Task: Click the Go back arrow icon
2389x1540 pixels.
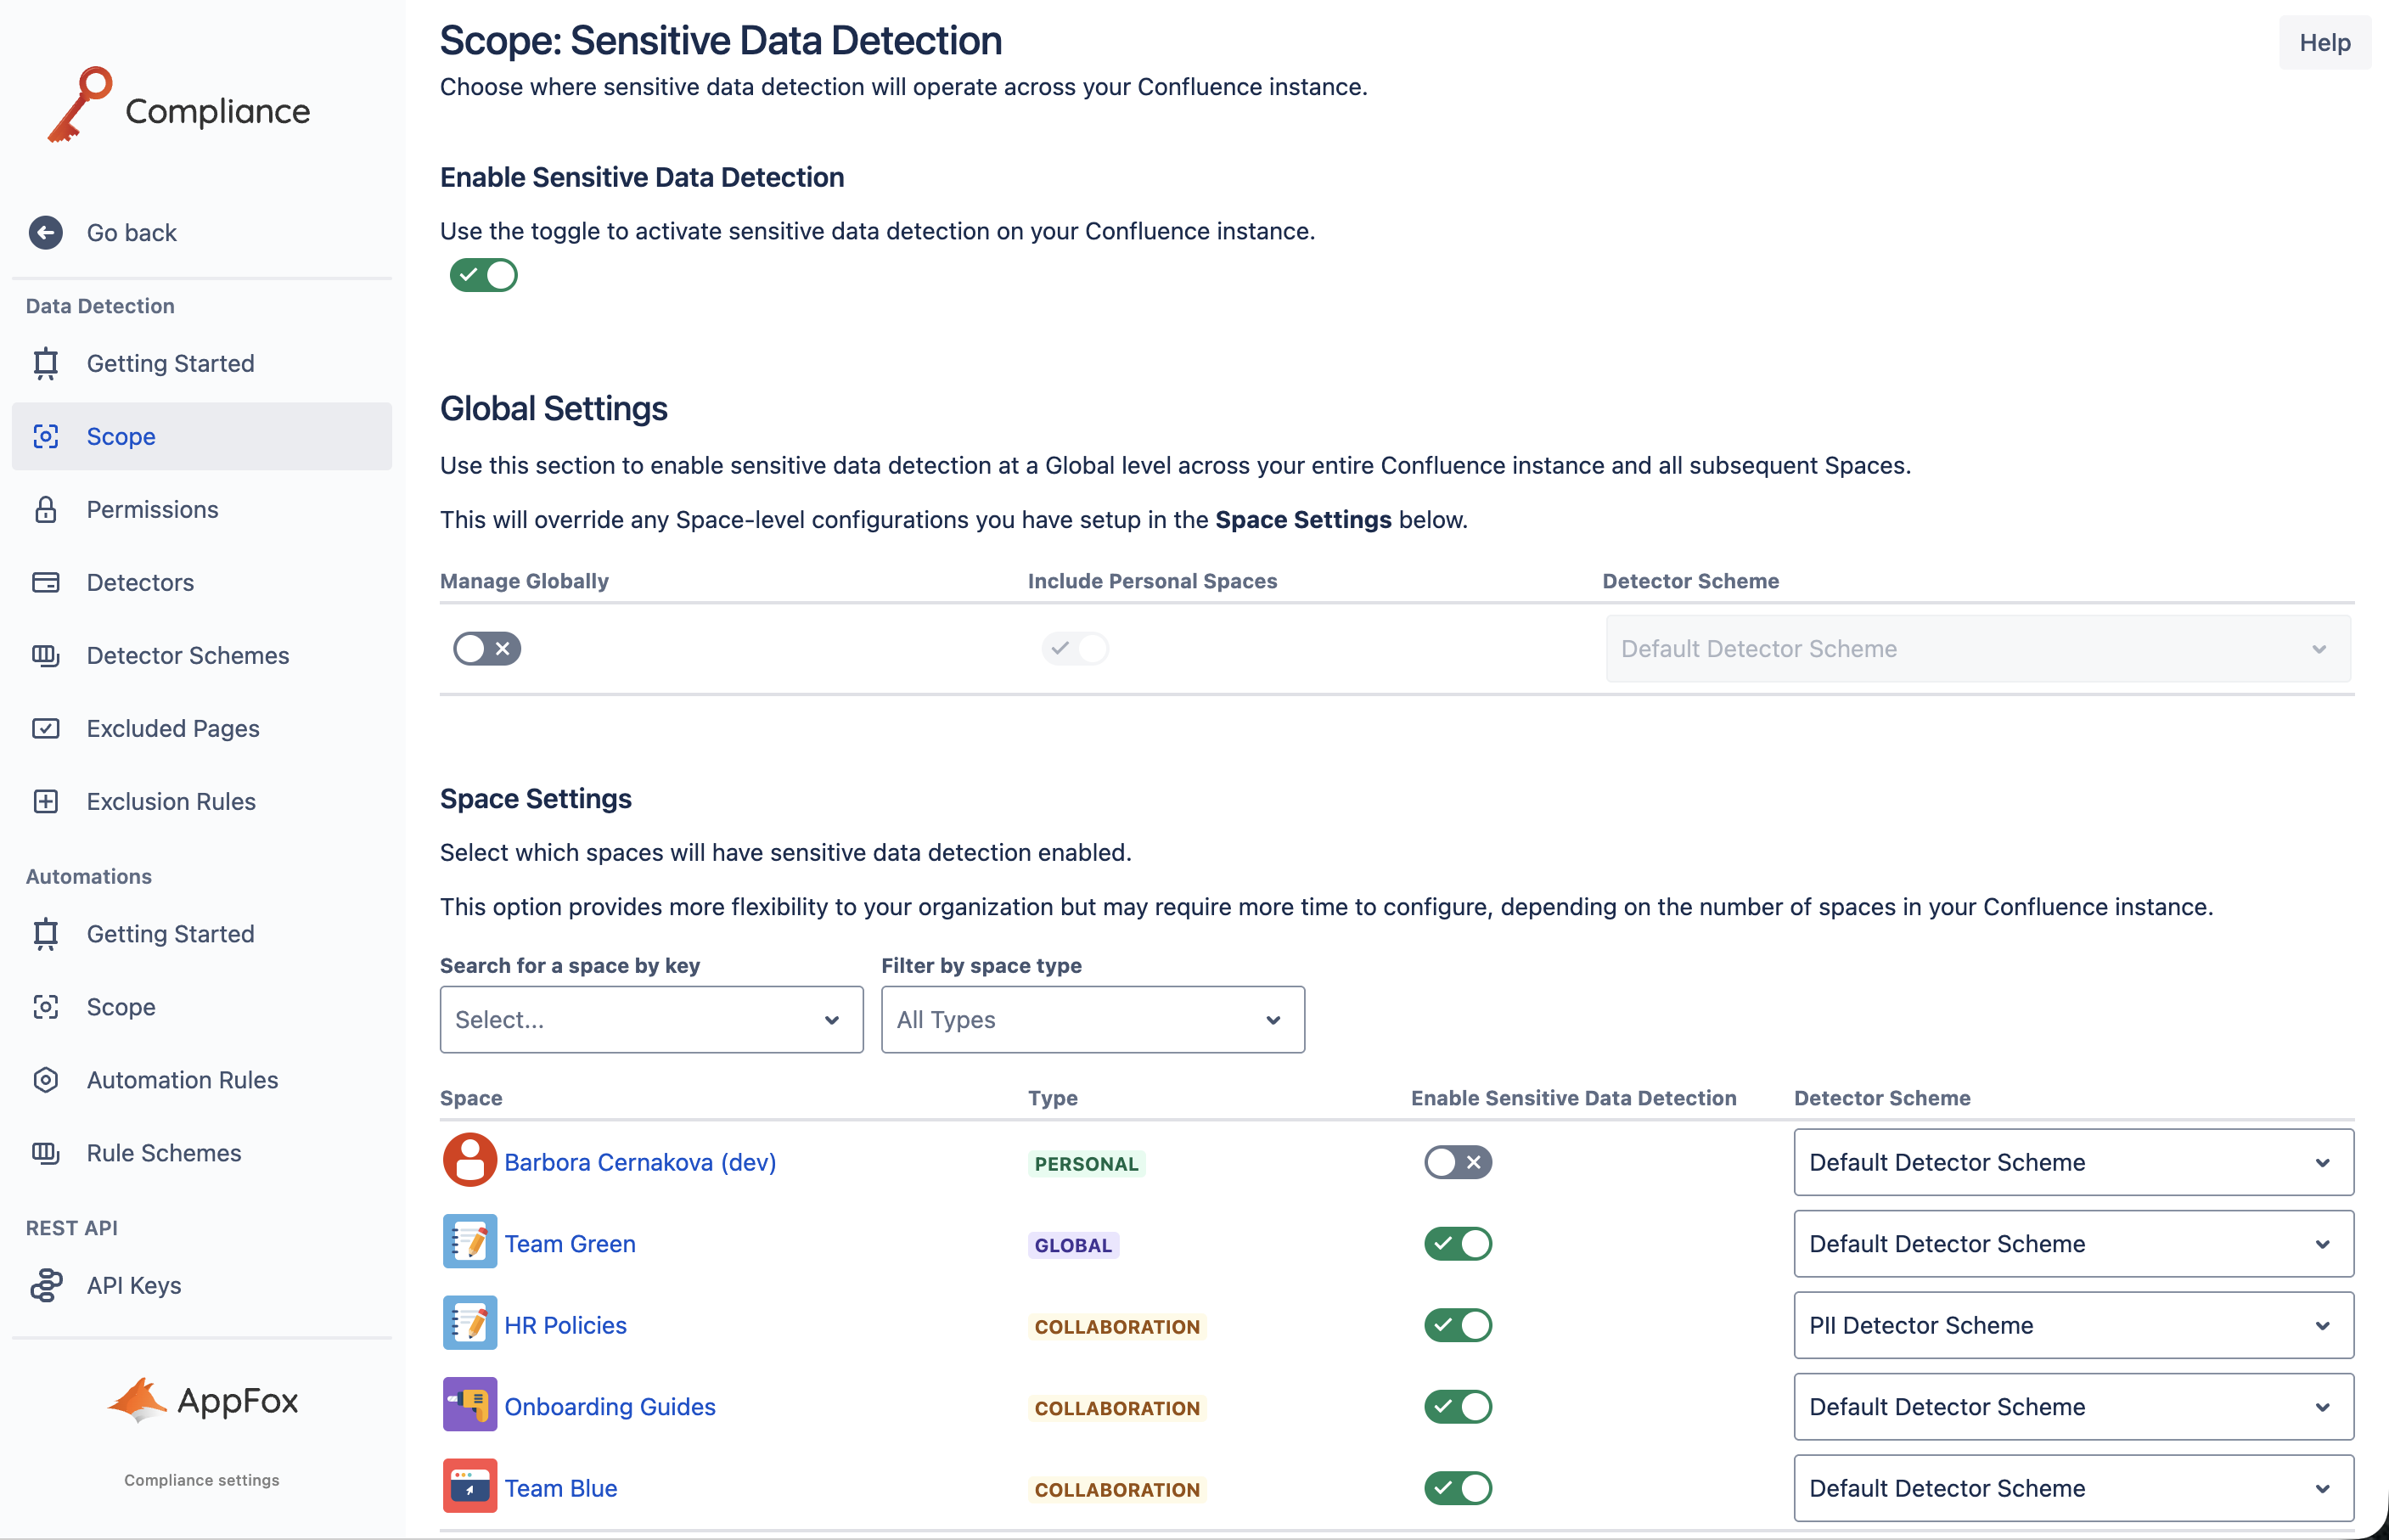Action: [x=45, y=233]
